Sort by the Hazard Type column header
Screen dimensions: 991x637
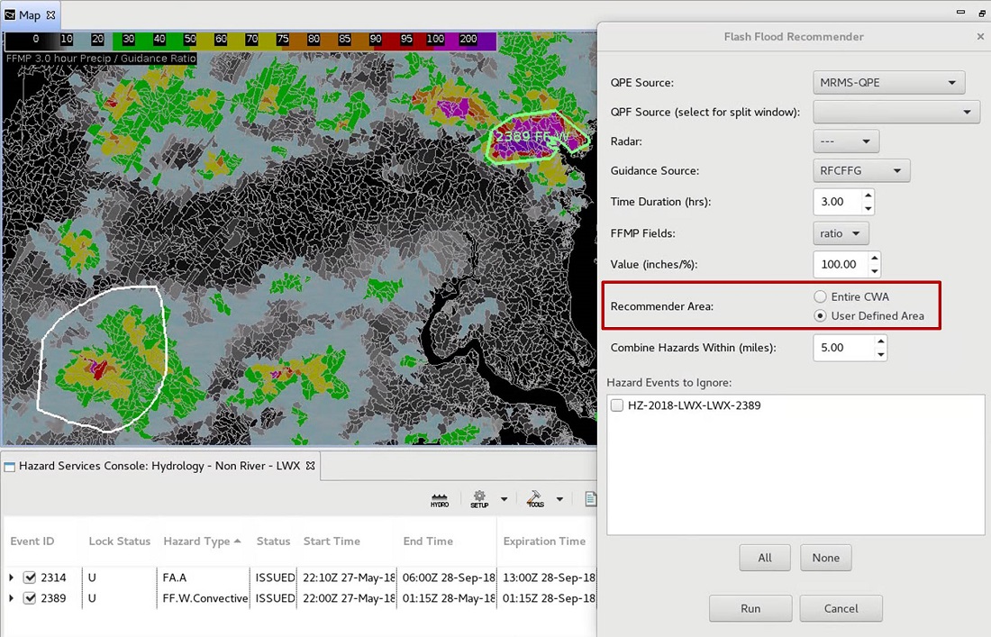pos(202,541)
